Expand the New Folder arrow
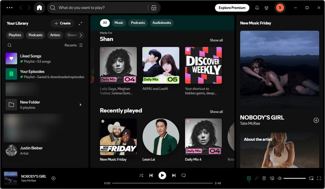The height and width of the screenshot is (189, 325). pyautogui.click(x=80, y=105)
